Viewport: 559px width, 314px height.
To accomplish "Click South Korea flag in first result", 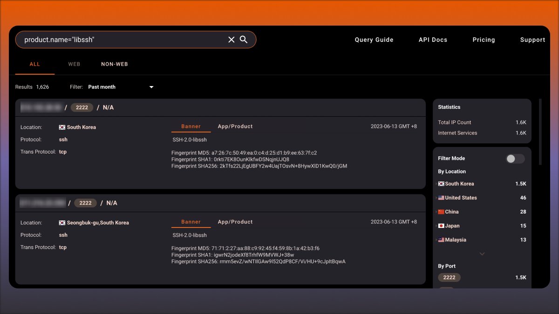I will (x=62, y=127).
